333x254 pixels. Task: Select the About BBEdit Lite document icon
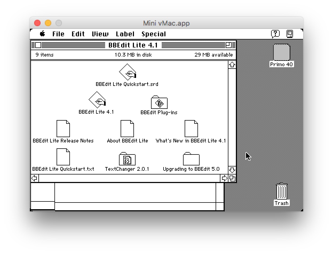pyautogui.click(x=127, y=128)
